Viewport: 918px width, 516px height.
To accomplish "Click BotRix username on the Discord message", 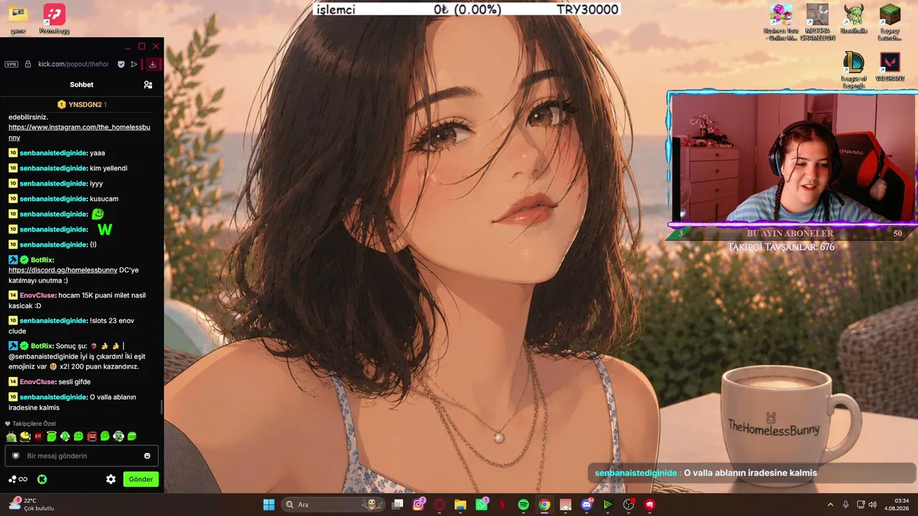I will [x=42, y=259].
